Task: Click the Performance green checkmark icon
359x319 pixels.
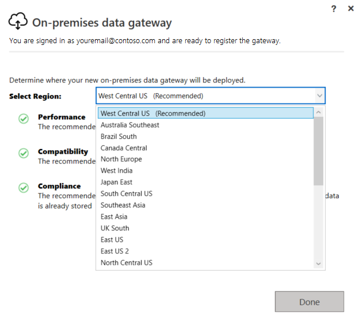Action: pyautogui.click(x=24, y=119)
